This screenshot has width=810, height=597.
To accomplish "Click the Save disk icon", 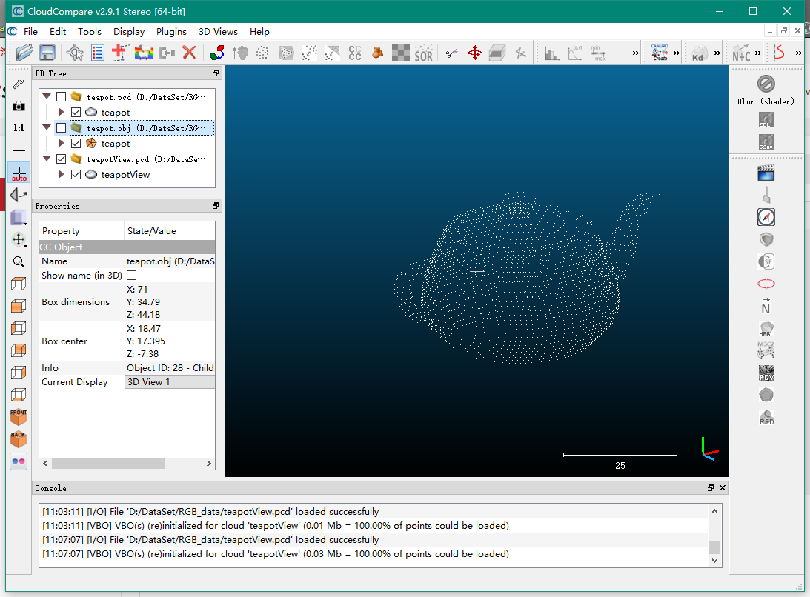I will tap(47, 53).
